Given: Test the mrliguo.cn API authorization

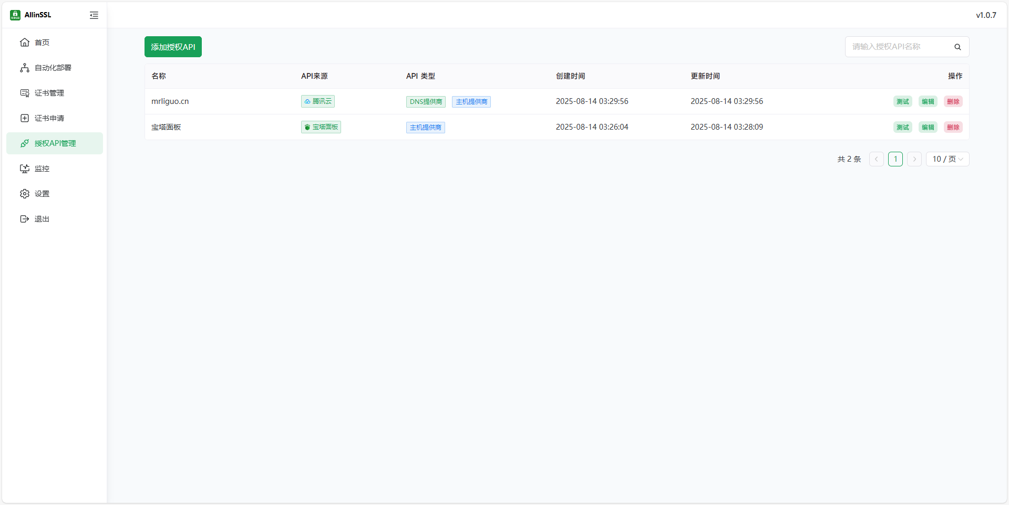Looking at the screenshot, I should (x=902, y=102).
